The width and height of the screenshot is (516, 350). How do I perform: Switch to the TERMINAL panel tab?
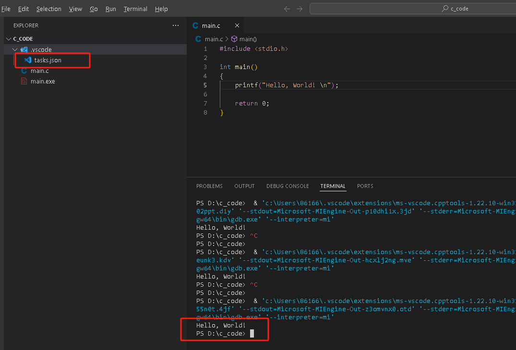333,186
